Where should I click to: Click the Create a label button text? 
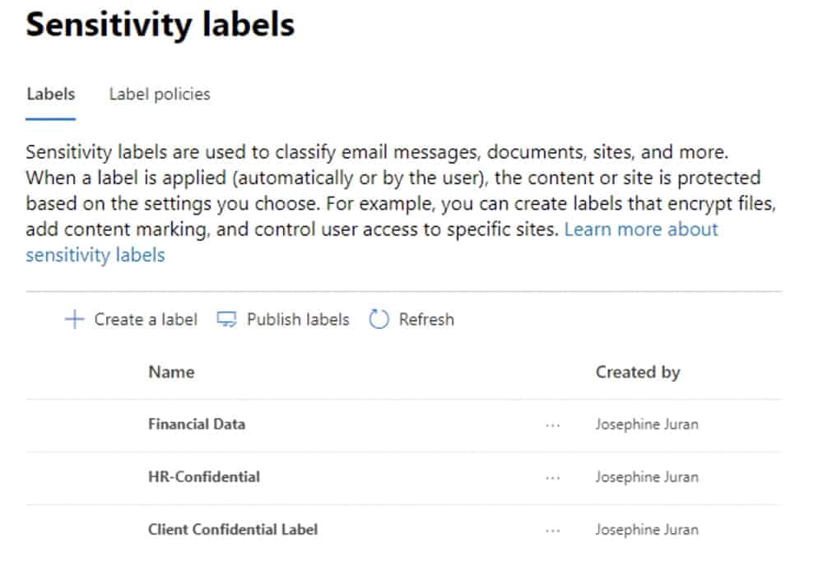tap(146, 319)
